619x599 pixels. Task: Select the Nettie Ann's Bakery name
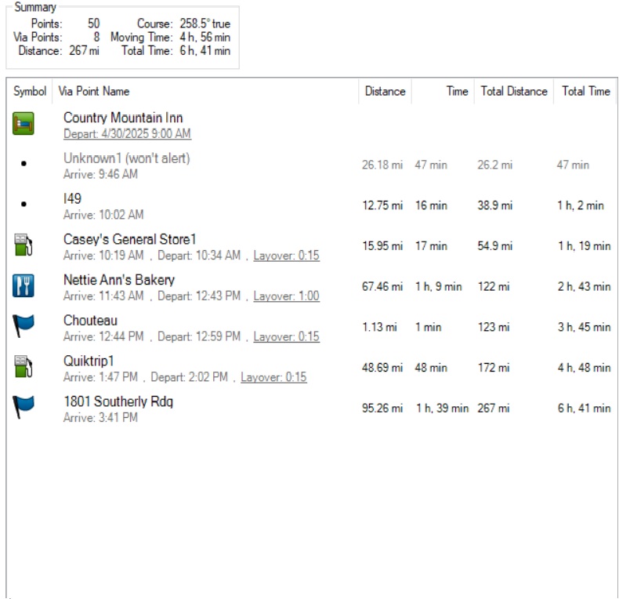click(119, 280)
